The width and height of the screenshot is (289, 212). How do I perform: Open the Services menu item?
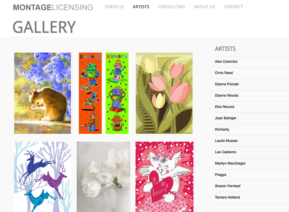point(114,7)
